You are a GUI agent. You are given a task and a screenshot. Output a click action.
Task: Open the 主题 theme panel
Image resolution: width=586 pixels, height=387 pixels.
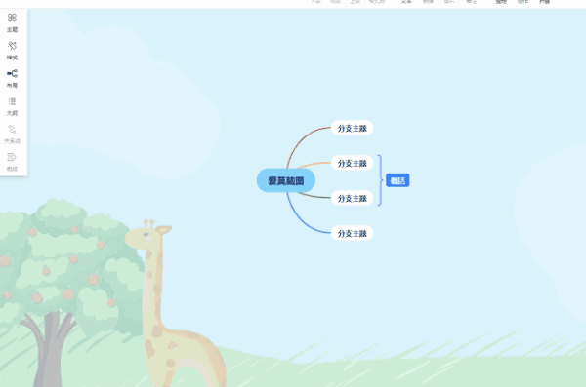click(12, 22)
